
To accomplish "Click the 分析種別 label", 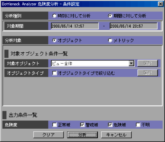I will [13, 16].
